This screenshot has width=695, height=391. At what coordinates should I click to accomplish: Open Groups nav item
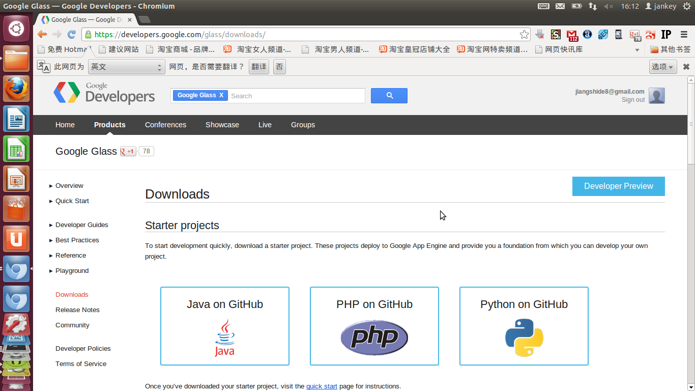303,125
